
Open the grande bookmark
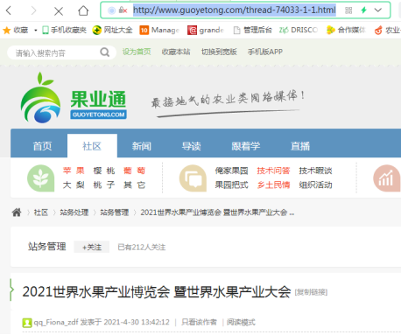(x=206, y=30)
